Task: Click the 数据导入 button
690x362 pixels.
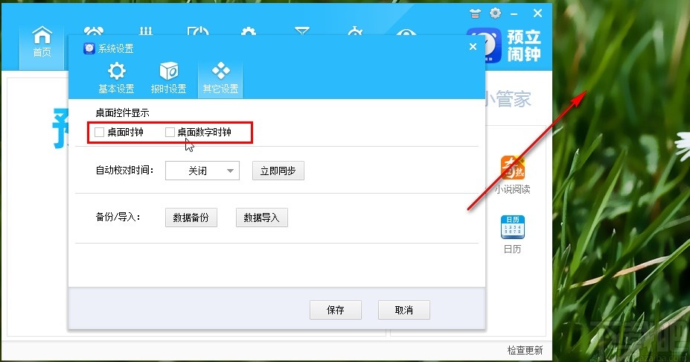Action: click(x=262, y=217)
